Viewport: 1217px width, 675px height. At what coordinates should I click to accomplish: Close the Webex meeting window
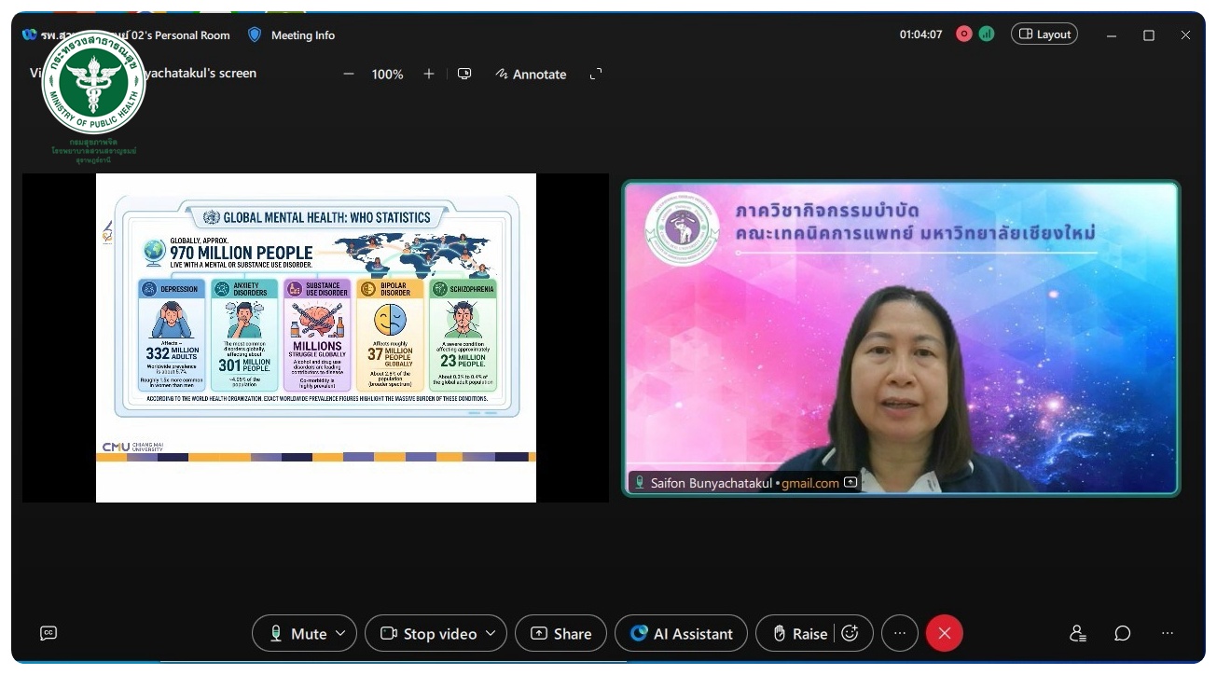[1185, 35]
